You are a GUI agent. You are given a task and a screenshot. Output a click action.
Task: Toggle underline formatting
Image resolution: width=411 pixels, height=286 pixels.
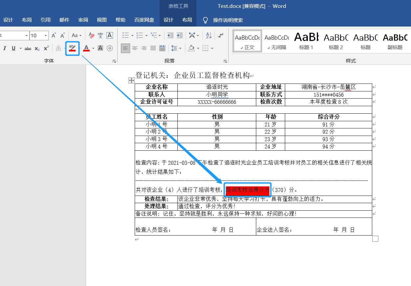pyautogui.click(x=13, y=48)
